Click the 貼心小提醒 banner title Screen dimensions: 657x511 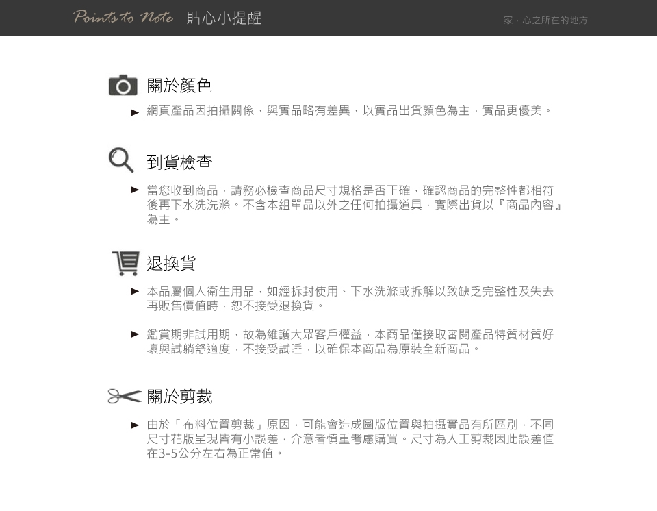pos(224,18)
